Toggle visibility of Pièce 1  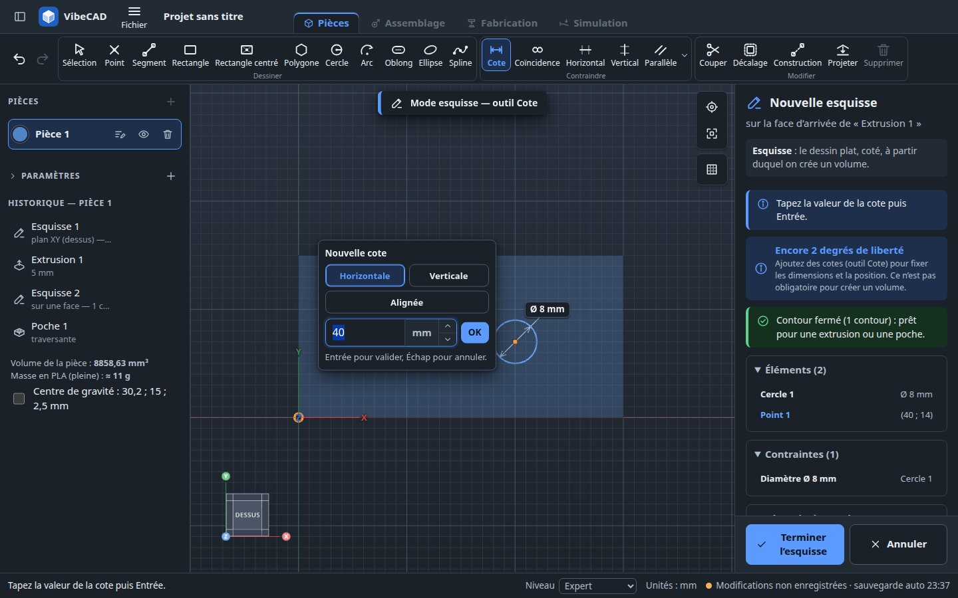point(144,134)
